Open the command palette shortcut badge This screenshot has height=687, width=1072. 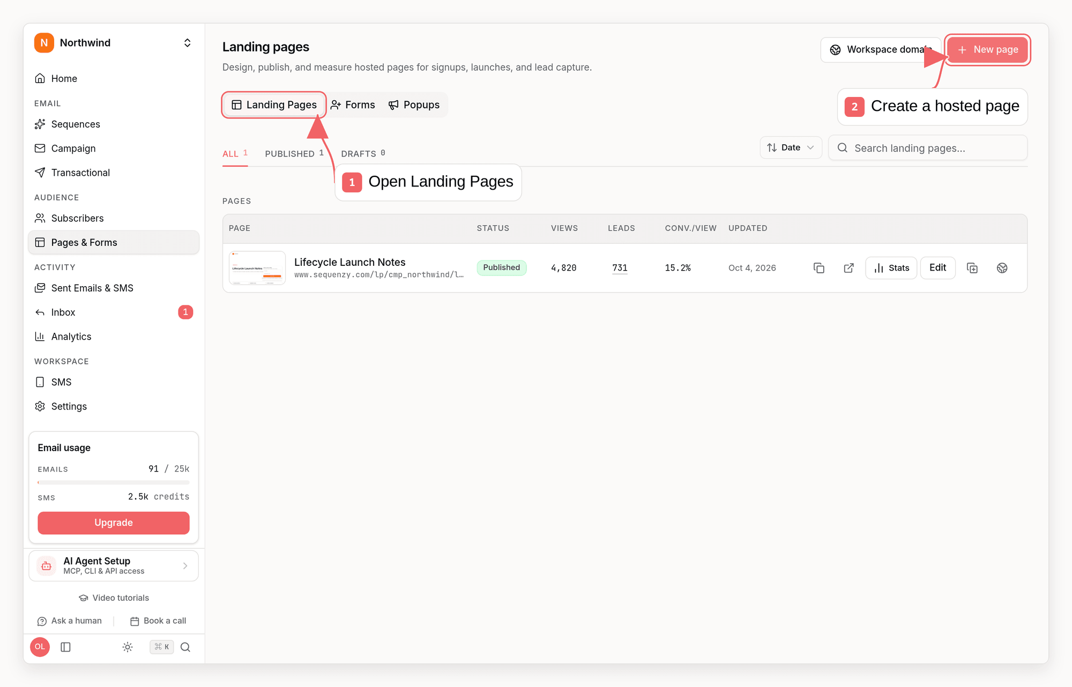point(162,647)
